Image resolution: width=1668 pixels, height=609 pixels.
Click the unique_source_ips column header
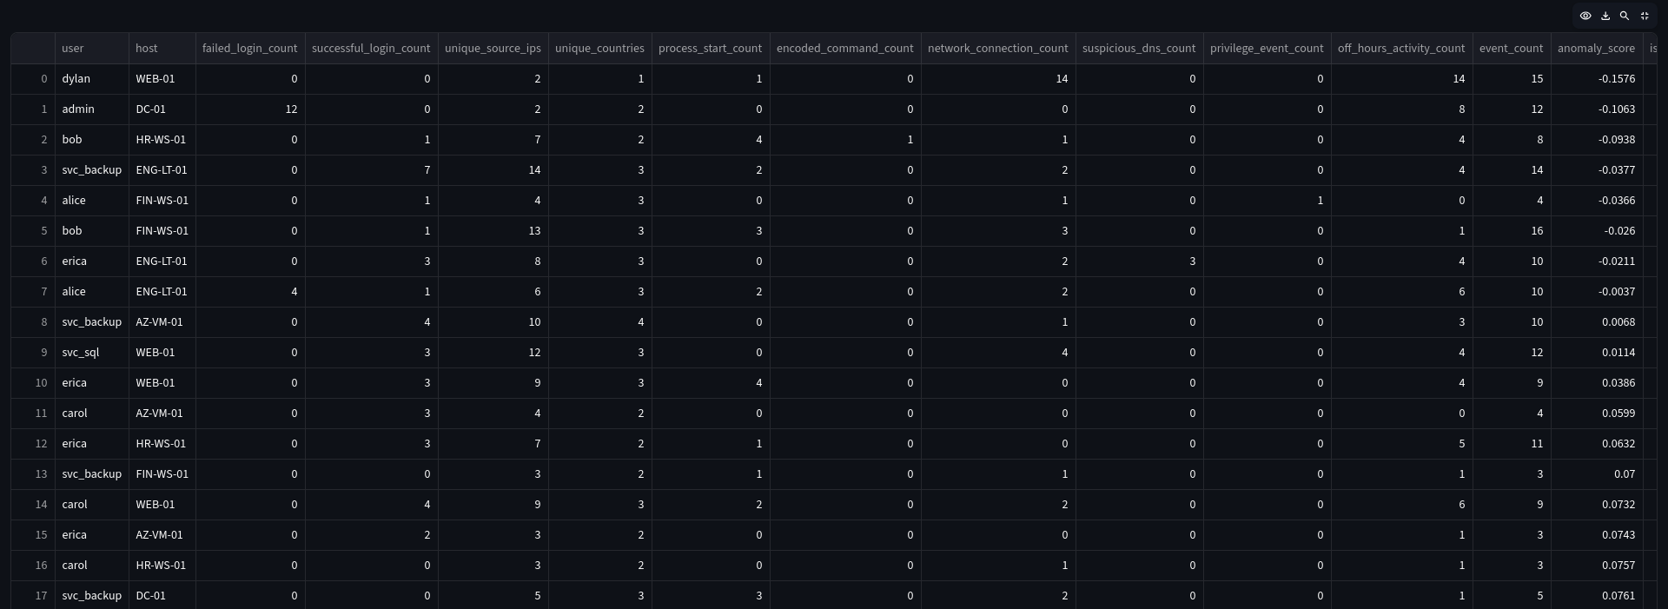click(493, 49)
